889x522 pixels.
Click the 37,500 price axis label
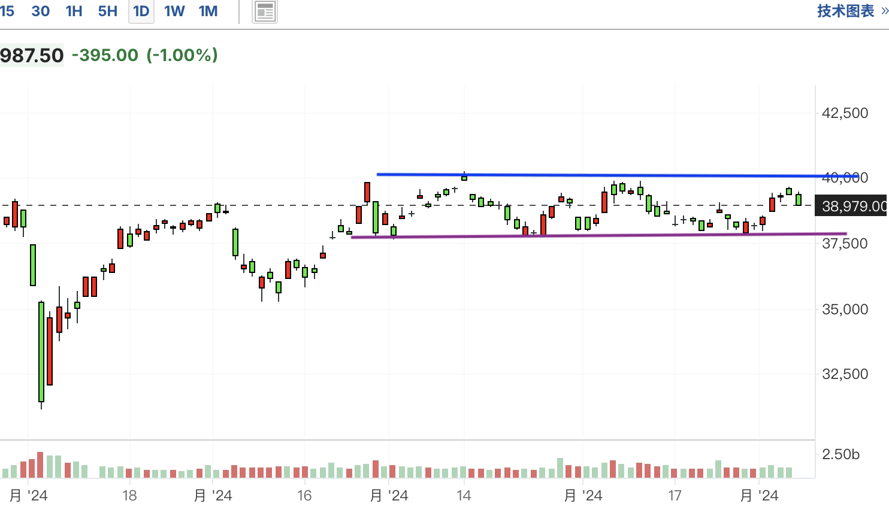tap(845, 243)
